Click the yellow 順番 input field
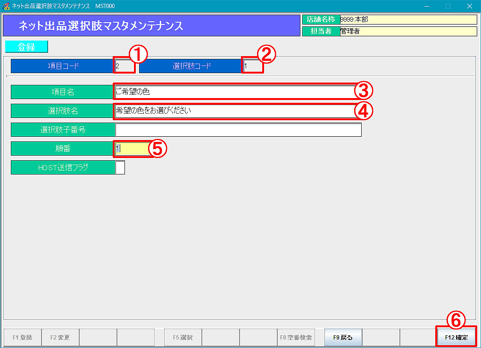481x348 pixels. [133, 149]
